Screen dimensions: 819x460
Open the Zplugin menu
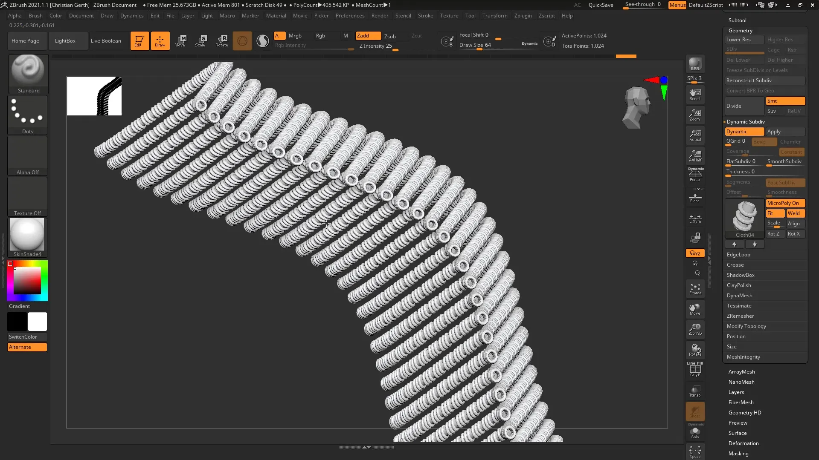click(x=523, y=16)
